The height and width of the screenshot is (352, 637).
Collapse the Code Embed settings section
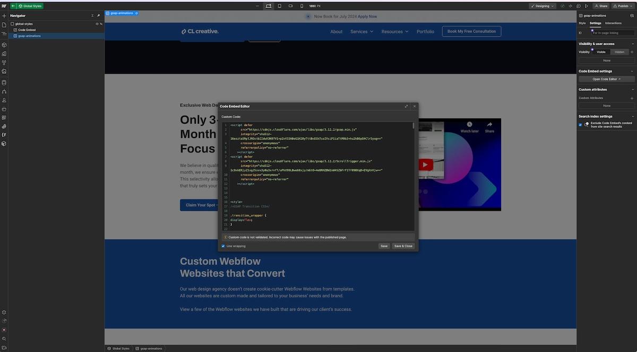(632, 71)
